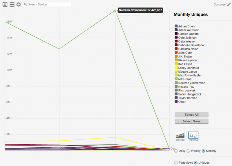
Task: Click the Maggie Lange legend label
Action: [187, 71]
